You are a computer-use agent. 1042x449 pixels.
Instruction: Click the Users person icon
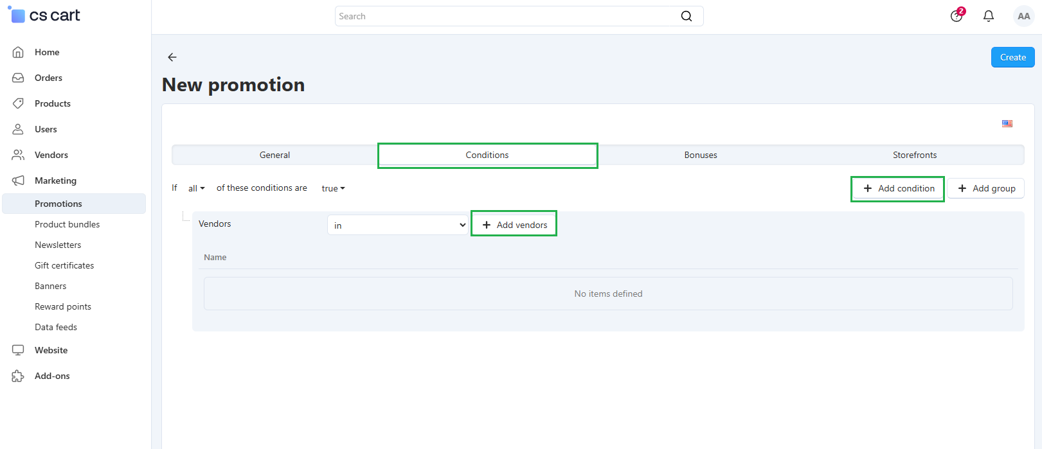pos(18,129)
